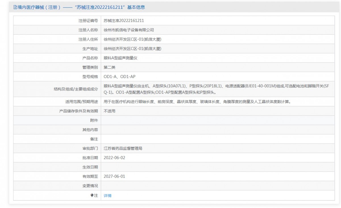Click expiry date 2027-06-01
This screenshot has height=208, width=341.
(x=114, y=177)
